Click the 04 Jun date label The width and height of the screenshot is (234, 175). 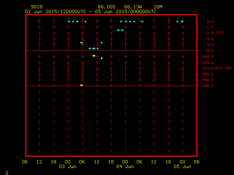(125, 167)
